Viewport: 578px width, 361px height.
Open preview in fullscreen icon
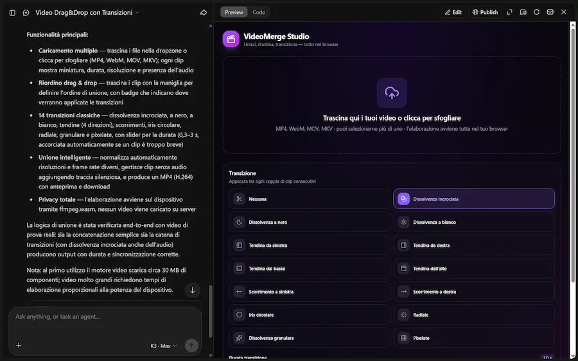[x=509, y=12]
